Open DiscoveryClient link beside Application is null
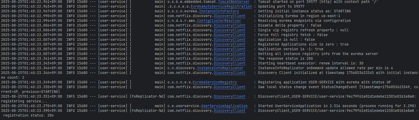419x120 pixels. (x=229, y=40)
